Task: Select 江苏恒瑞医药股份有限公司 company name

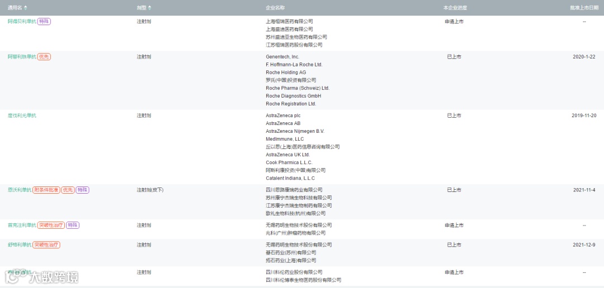Action: tap(294, 45)
